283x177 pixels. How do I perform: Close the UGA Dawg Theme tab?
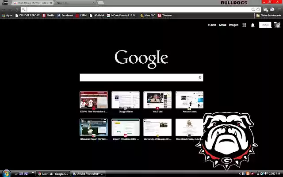pyautogui.click(x=51, y=3)
